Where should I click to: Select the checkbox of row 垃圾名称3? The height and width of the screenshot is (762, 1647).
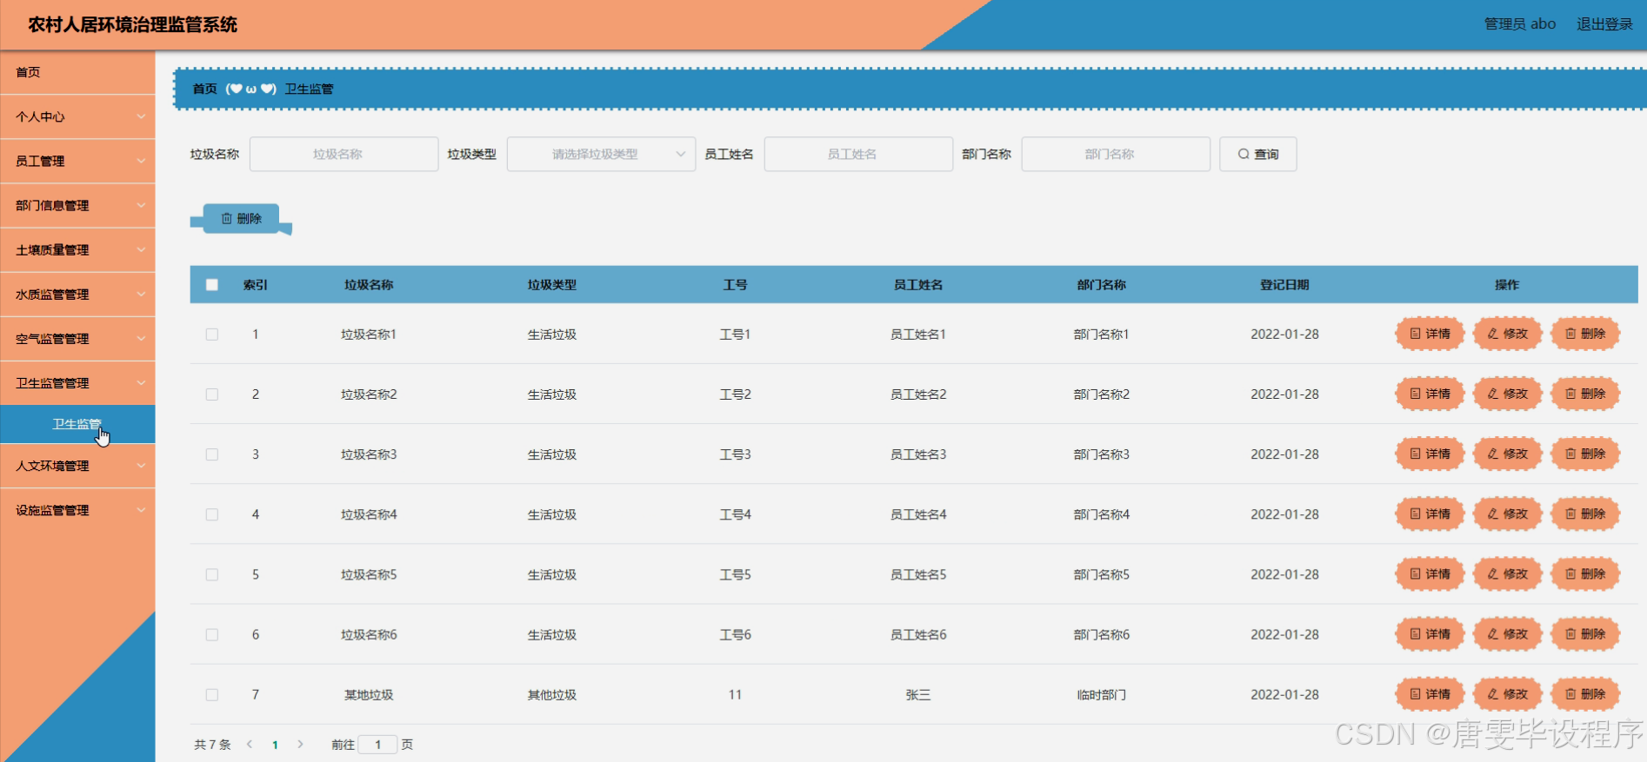(211, 454)
